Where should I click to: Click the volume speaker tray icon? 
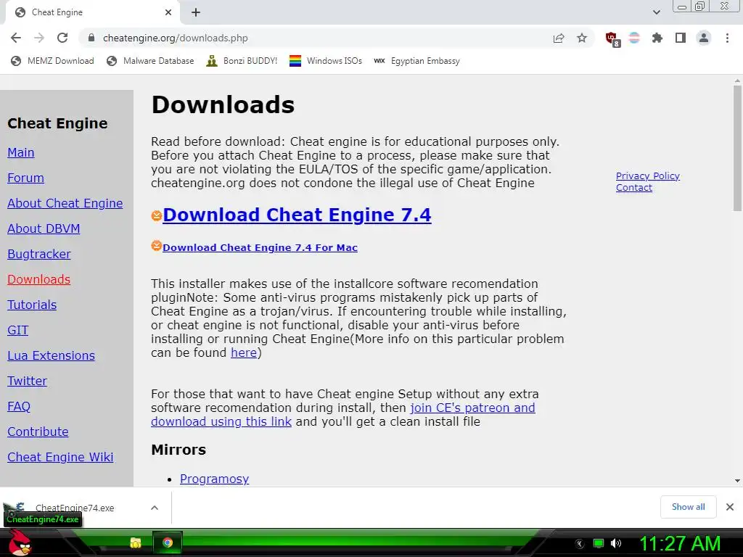click(x=616, y=543)
